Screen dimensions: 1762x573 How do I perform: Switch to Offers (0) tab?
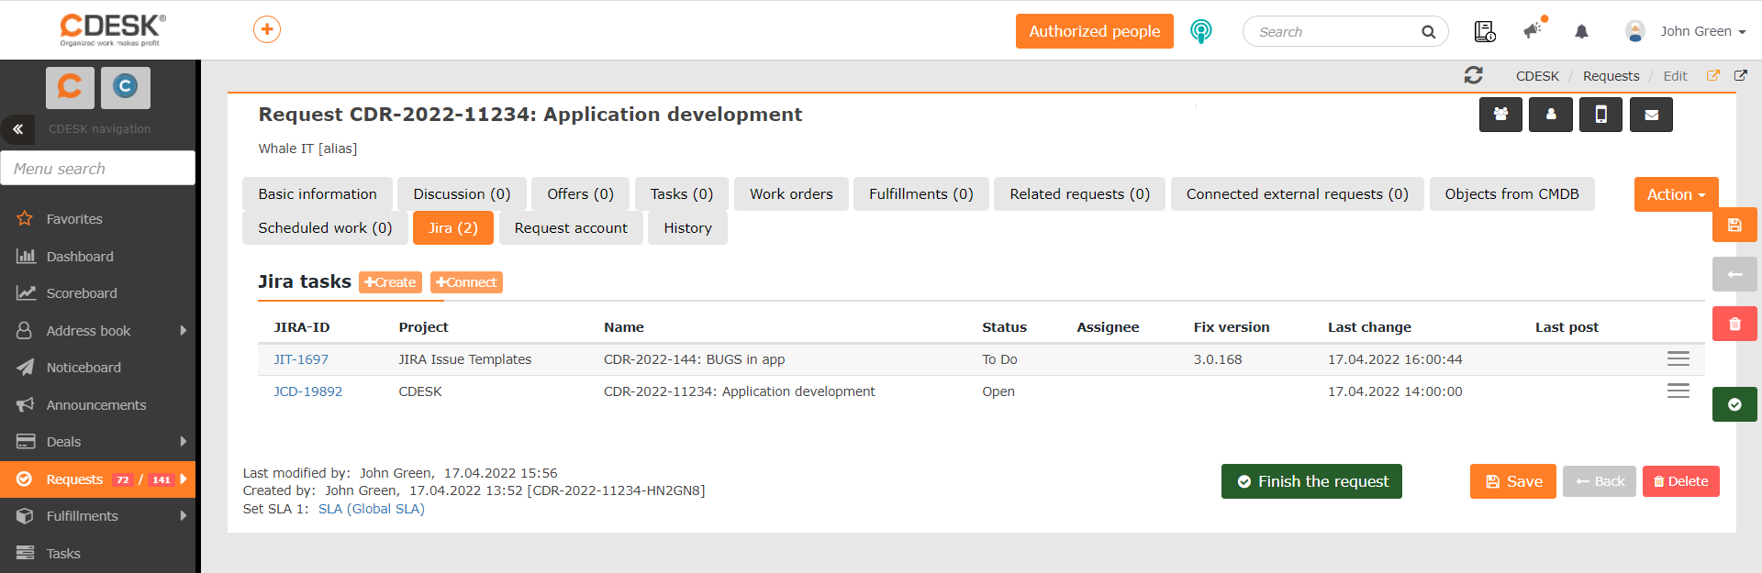[x=580, y=194]
